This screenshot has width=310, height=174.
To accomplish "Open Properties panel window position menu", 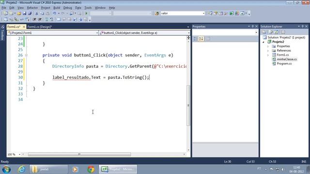I will point(249,27).
